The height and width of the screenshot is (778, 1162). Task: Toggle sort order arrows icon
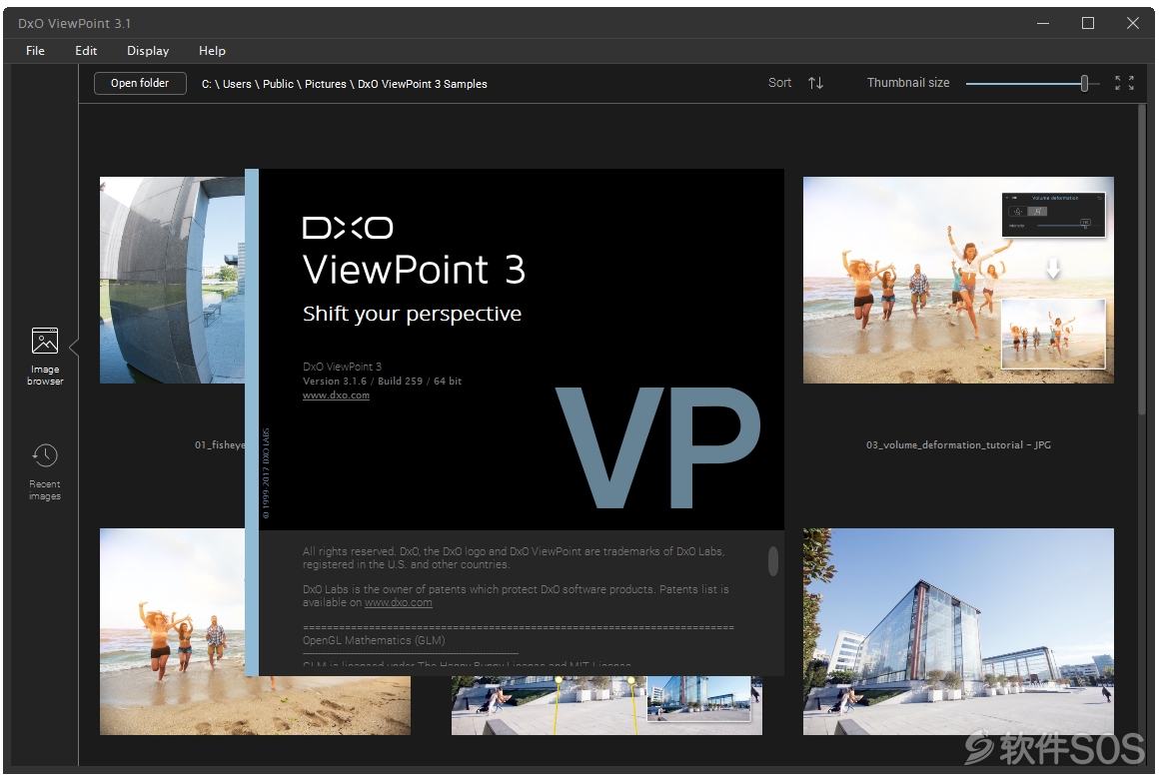(815, 83)
